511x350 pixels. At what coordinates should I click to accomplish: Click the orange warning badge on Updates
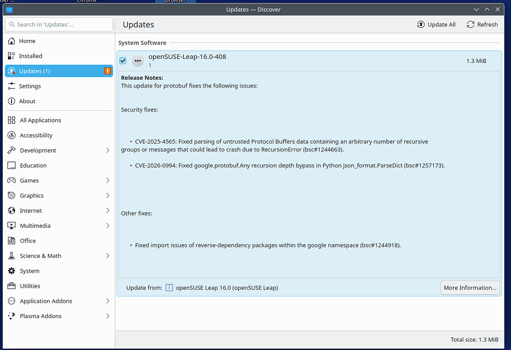[x=107, y=71]
